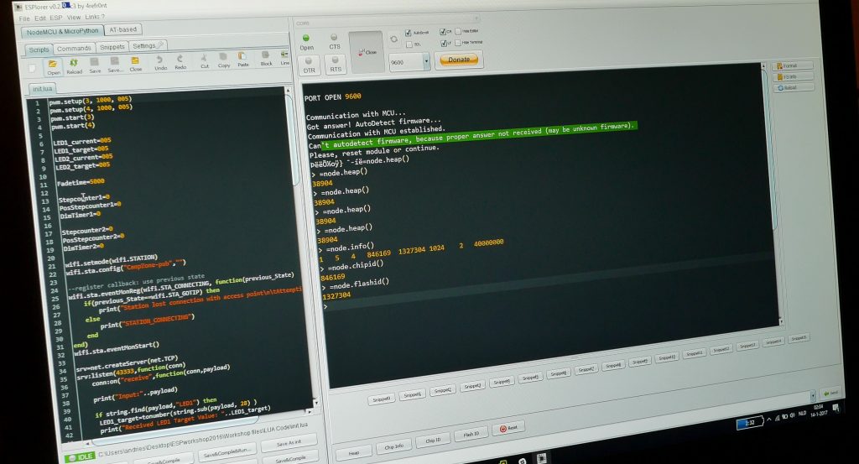Click the Cut scissors icon
The width and height of the screenshot is (859, 464).
coord(205,60)
